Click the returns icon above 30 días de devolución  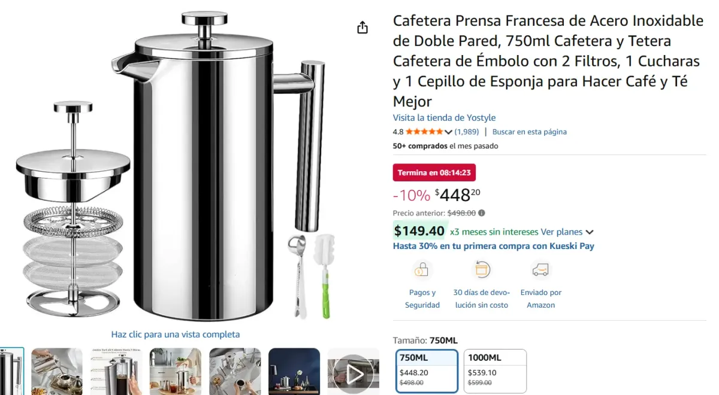(x=481, y=271)
